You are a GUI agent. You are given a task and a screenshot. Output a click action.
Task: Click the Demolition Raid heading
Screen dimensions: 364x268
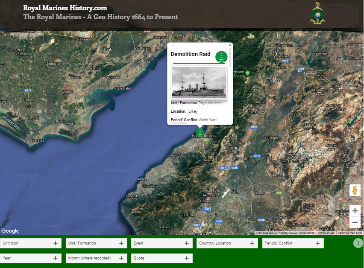click(x=191, y=54)
